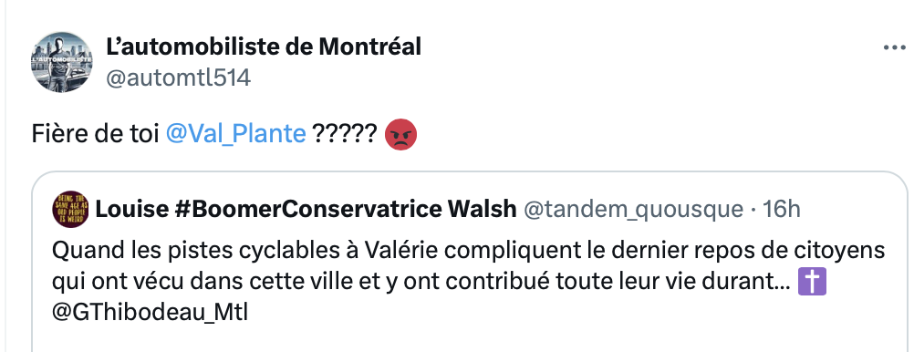Click the L'automobiliste de Montréal display name
Image resolution: width=914 pixels, height=352 pixels.
point(264,47)
